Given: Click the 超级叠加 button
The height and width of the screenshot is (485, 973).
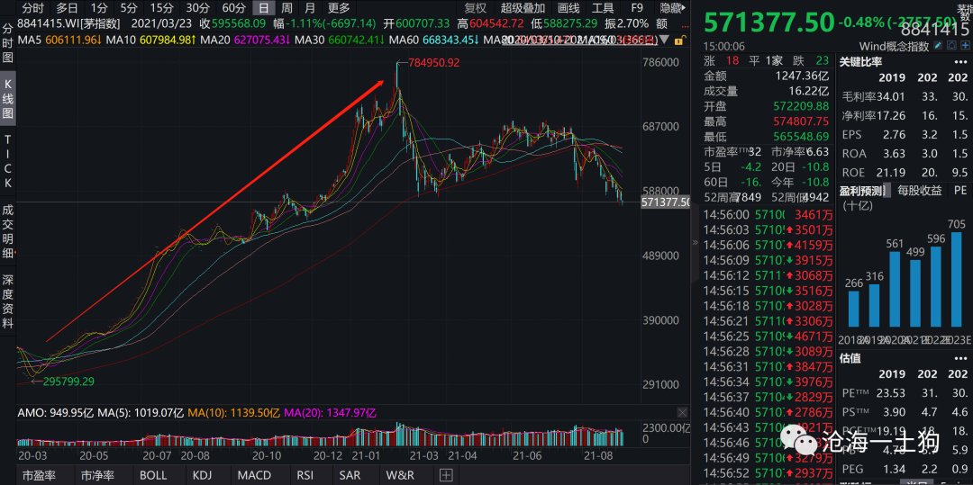Looking at the screenshot, I should (x=522, y=8).
